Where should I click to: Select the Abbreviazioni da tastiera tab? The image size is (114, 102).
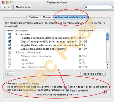70,17
